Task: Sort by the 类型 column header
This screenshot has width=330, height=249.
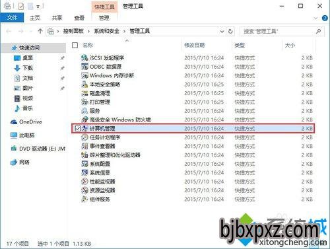Action: pos(240,45)
